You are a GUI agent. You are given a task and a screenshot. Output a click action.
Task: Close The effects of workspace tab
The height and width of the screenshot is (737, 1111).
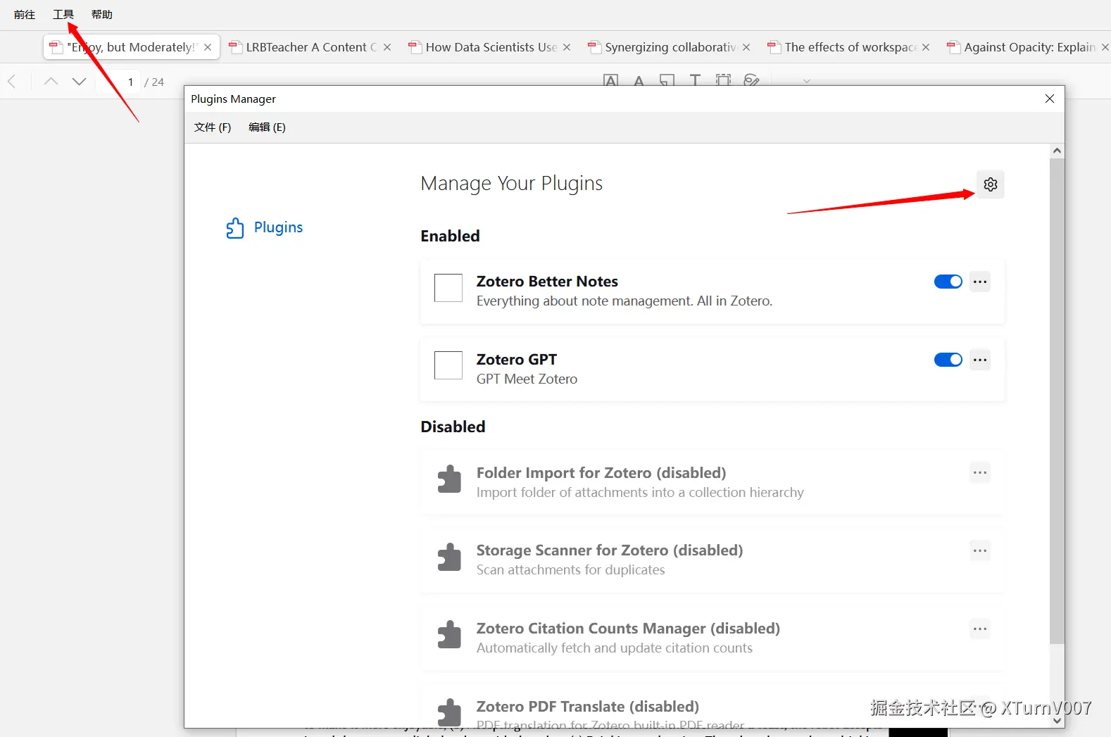tap(926, 47)
